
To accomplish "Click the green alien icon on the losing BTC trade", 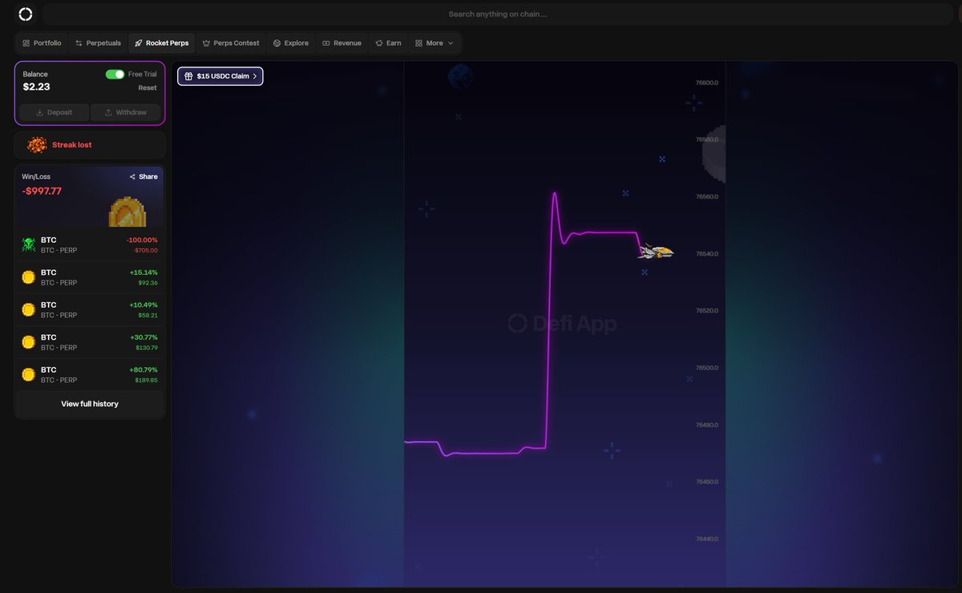I will (28, 244).
